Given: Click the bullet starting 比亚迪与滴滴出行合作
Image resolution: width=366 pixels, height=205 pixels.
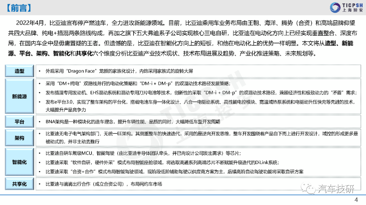Looking at the screenshot, I should click(x=104, y=184).
